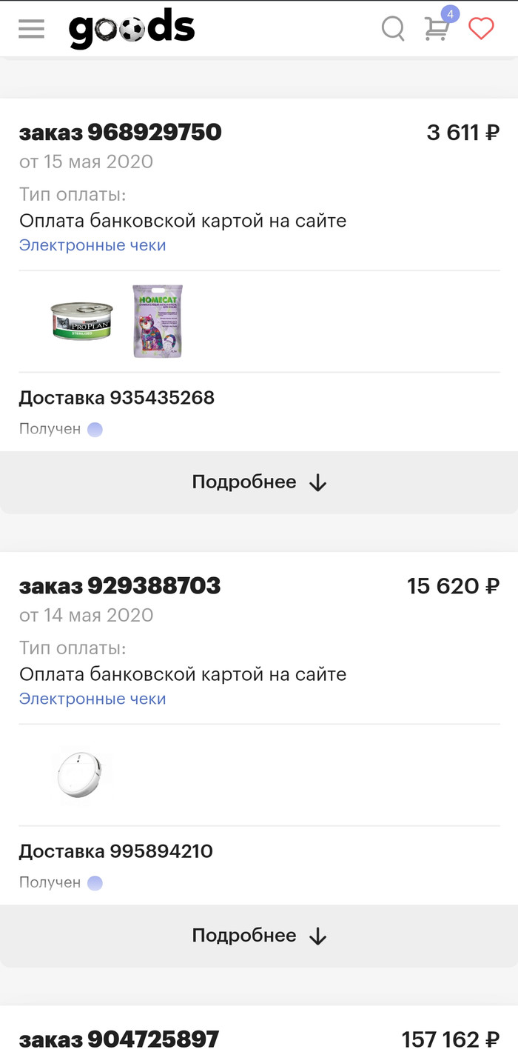Expand details of order 968929750
The width and height of the screenshot is (518, 1055).
259,482
